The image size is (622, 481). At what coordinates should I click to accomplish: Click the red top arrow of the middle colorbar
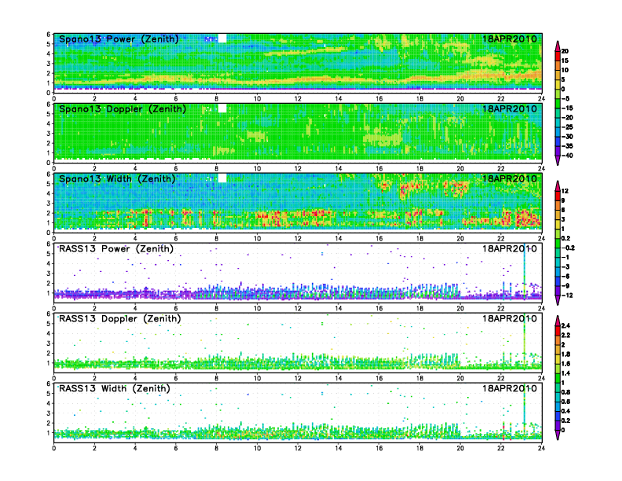pos(557,184)
